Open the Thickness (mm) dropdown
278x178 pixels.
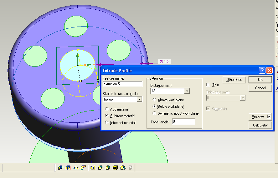(243, 98)
